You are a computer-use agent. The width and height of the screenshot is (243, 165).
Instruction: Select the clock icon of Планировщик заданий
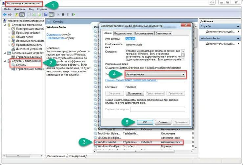(13, 29)
